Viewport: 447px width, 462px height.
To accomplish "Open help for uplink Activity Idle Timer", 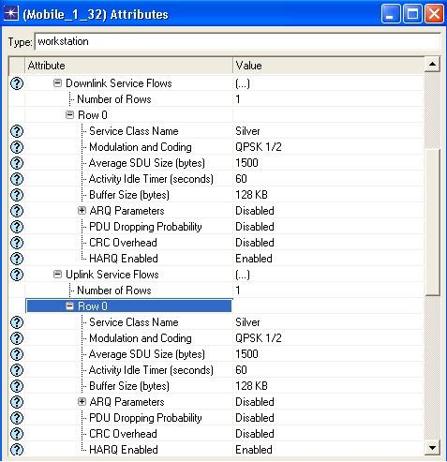I will coord(17,370).
